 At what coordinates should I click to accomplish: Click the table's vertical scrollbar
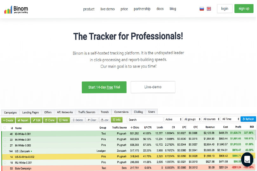point(255,136)
